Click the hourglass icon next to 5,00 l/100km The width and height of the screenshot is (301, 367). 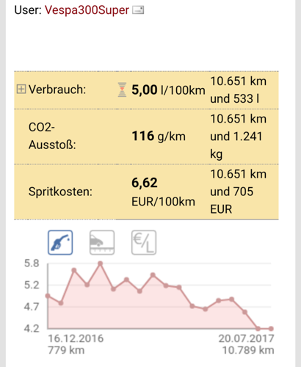[x=122, y=90]
